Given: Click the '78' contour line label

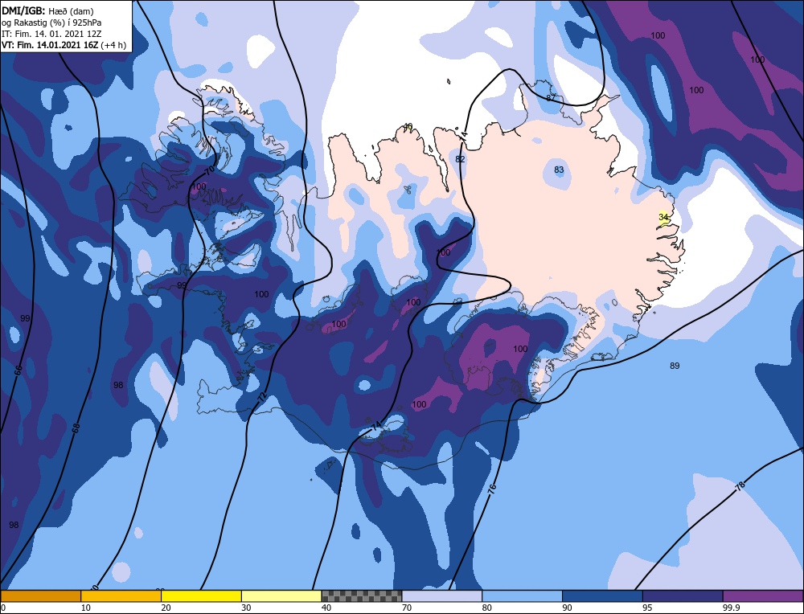Looking at the screenshot, I should tap(740, 487).
